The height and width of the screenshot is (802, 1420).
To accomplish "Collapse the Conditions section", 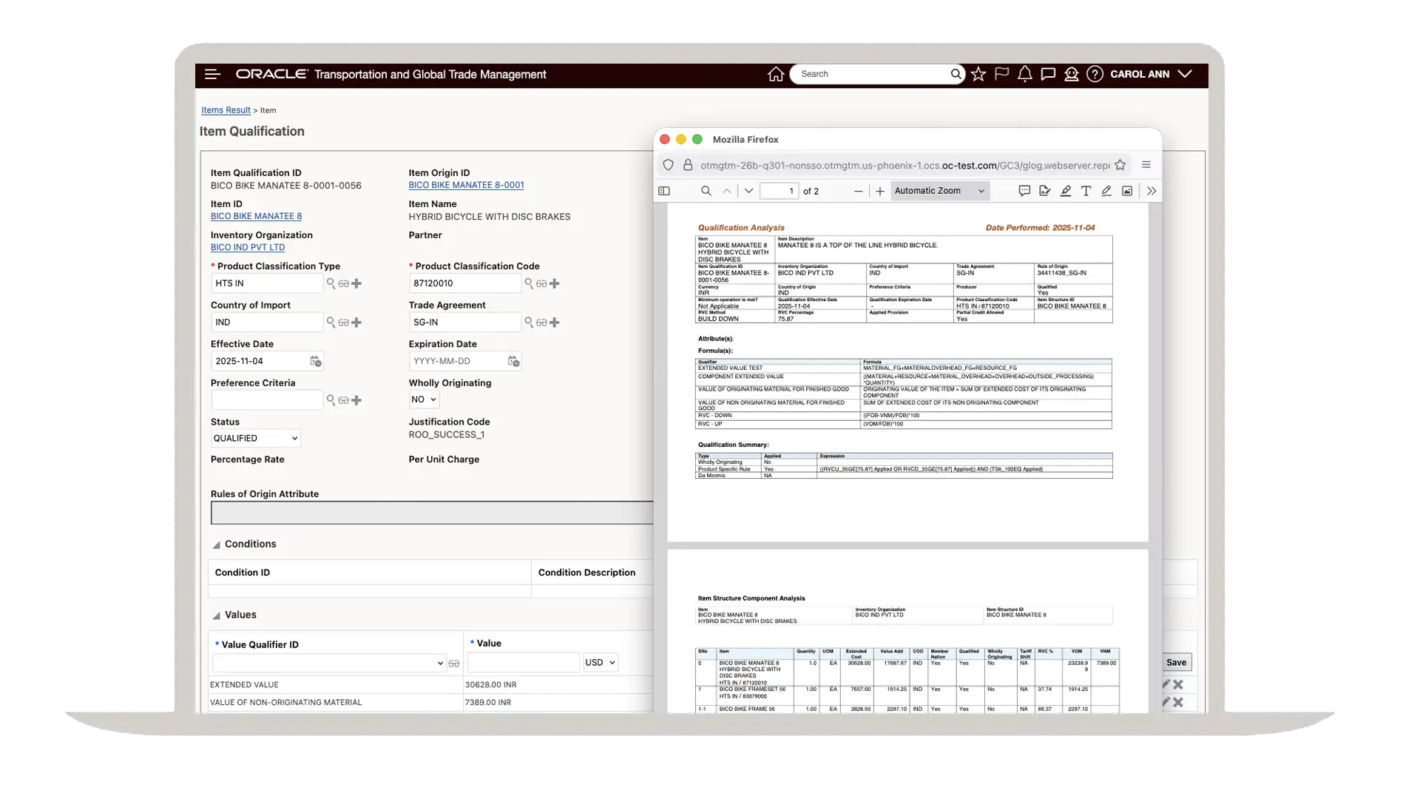I will pos(217,545).
